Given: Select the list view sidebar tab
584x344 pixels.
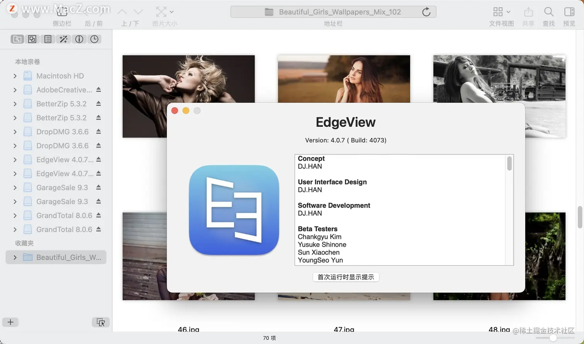Looking at the screenshot, I should 48,39.
